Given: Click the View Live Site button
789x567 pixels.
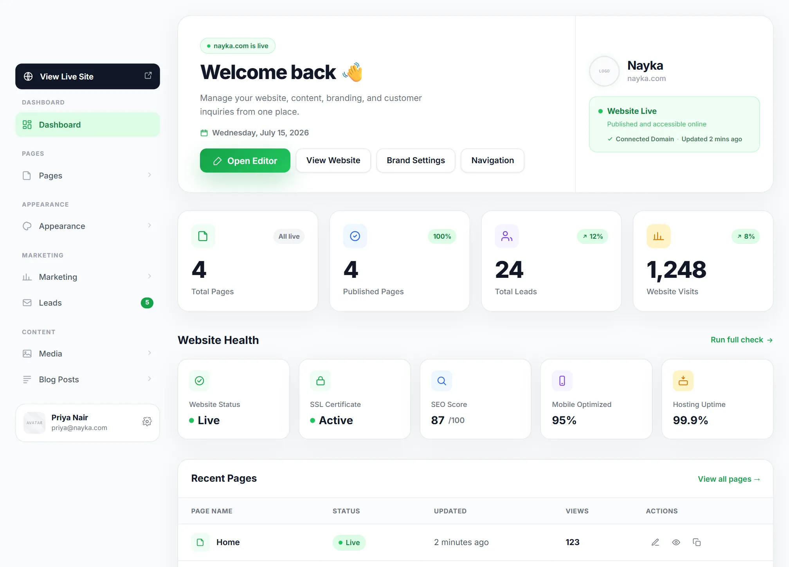Looking at the screenshot, I should click(88, 76).
